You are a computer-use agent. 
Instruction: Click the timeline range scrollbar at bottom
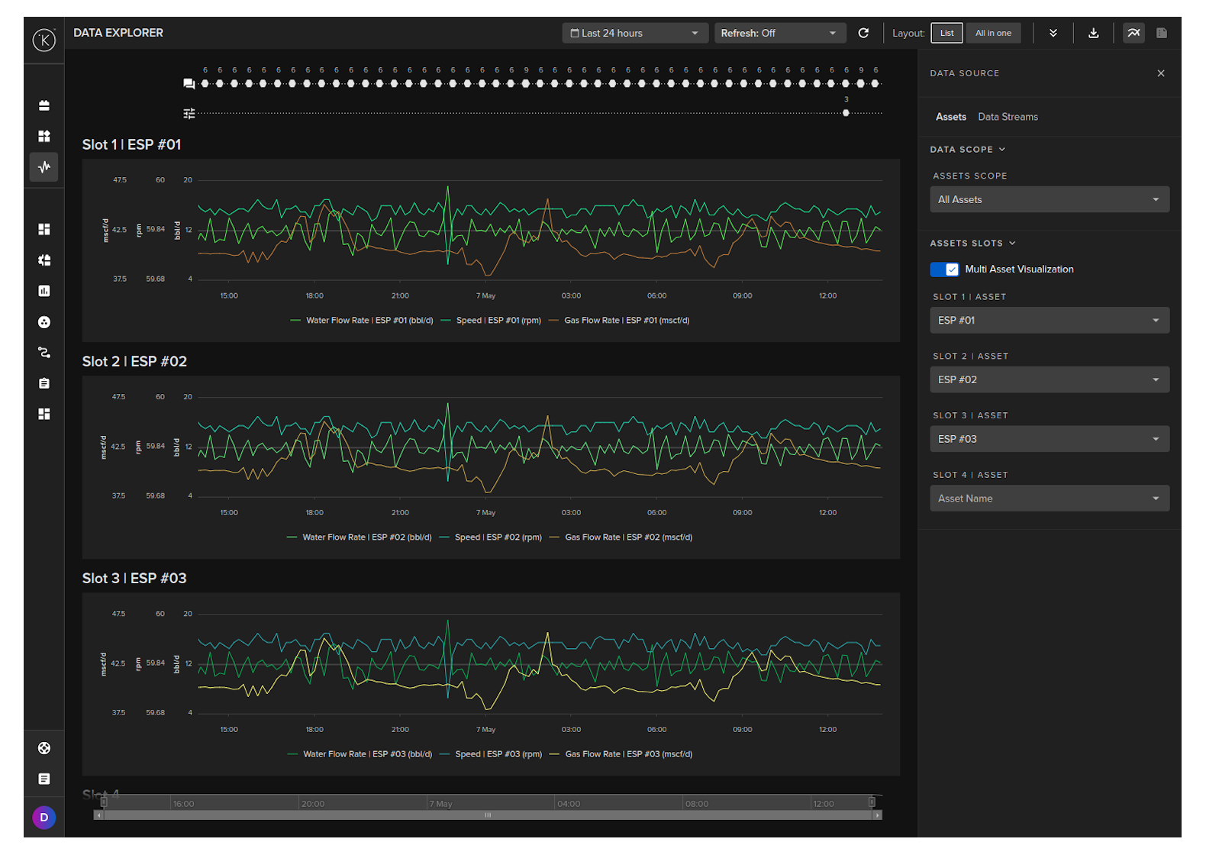pyautogui.click(x=488, y=815)
